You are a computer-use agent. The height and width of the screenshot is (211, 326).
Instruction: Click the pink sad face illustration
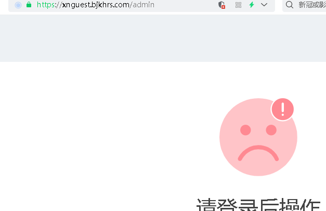point(258,137)
